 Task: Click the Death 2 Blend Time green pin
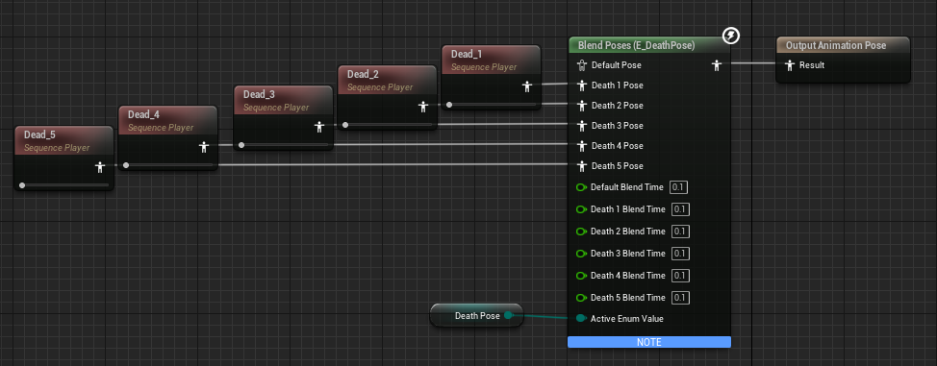tap(581, 232)
